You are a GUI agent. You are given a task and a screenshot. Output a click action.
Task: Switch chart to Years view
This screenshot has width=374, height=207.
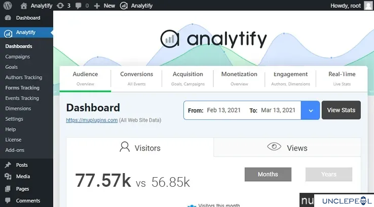pos(329,175)
